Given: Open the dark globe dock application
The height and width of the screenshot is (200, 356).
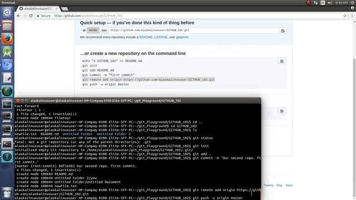Looking at the screenshot, I should pos(7,91).
